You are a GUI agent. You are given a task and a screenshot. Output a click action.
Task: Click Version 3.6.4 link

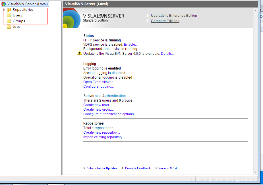(x=167, y=168)
